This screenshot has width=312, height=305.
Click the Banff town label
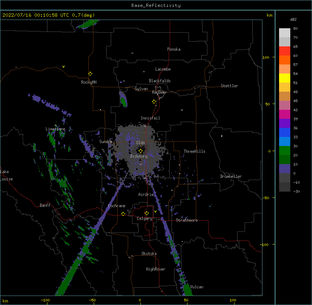pos(45,205)
